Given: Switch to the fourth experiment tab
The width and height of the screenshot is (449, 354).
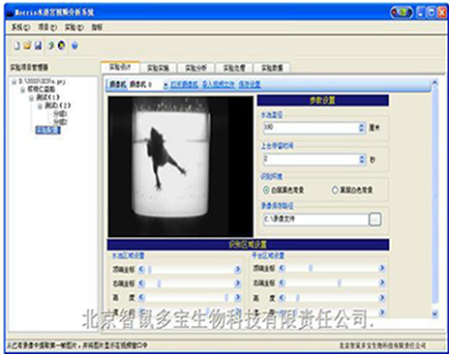Looking at the screenshot, I should (234, 68).
